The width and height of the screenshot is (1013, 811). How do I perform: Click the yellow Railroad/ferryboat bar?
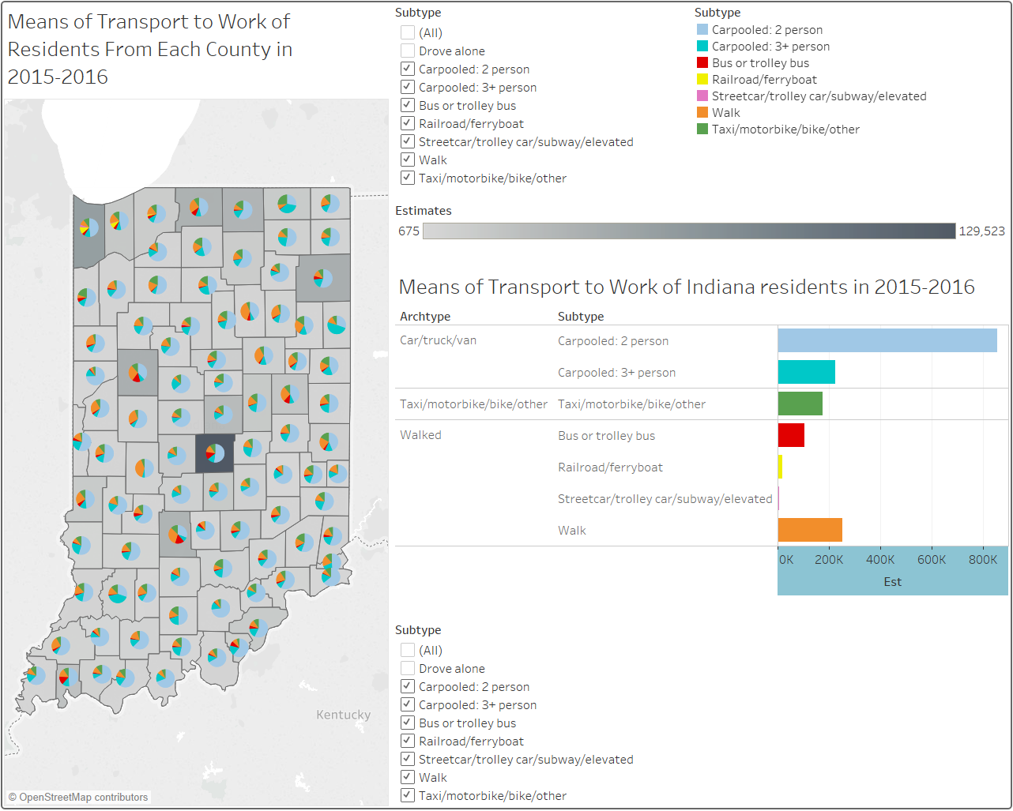coord(780,467)
